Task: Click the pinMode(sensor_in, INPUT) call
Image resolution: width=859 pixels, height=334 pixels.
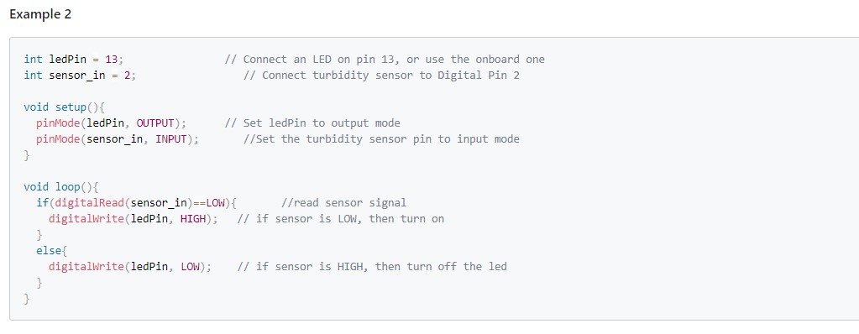Action: coord(118,139)
